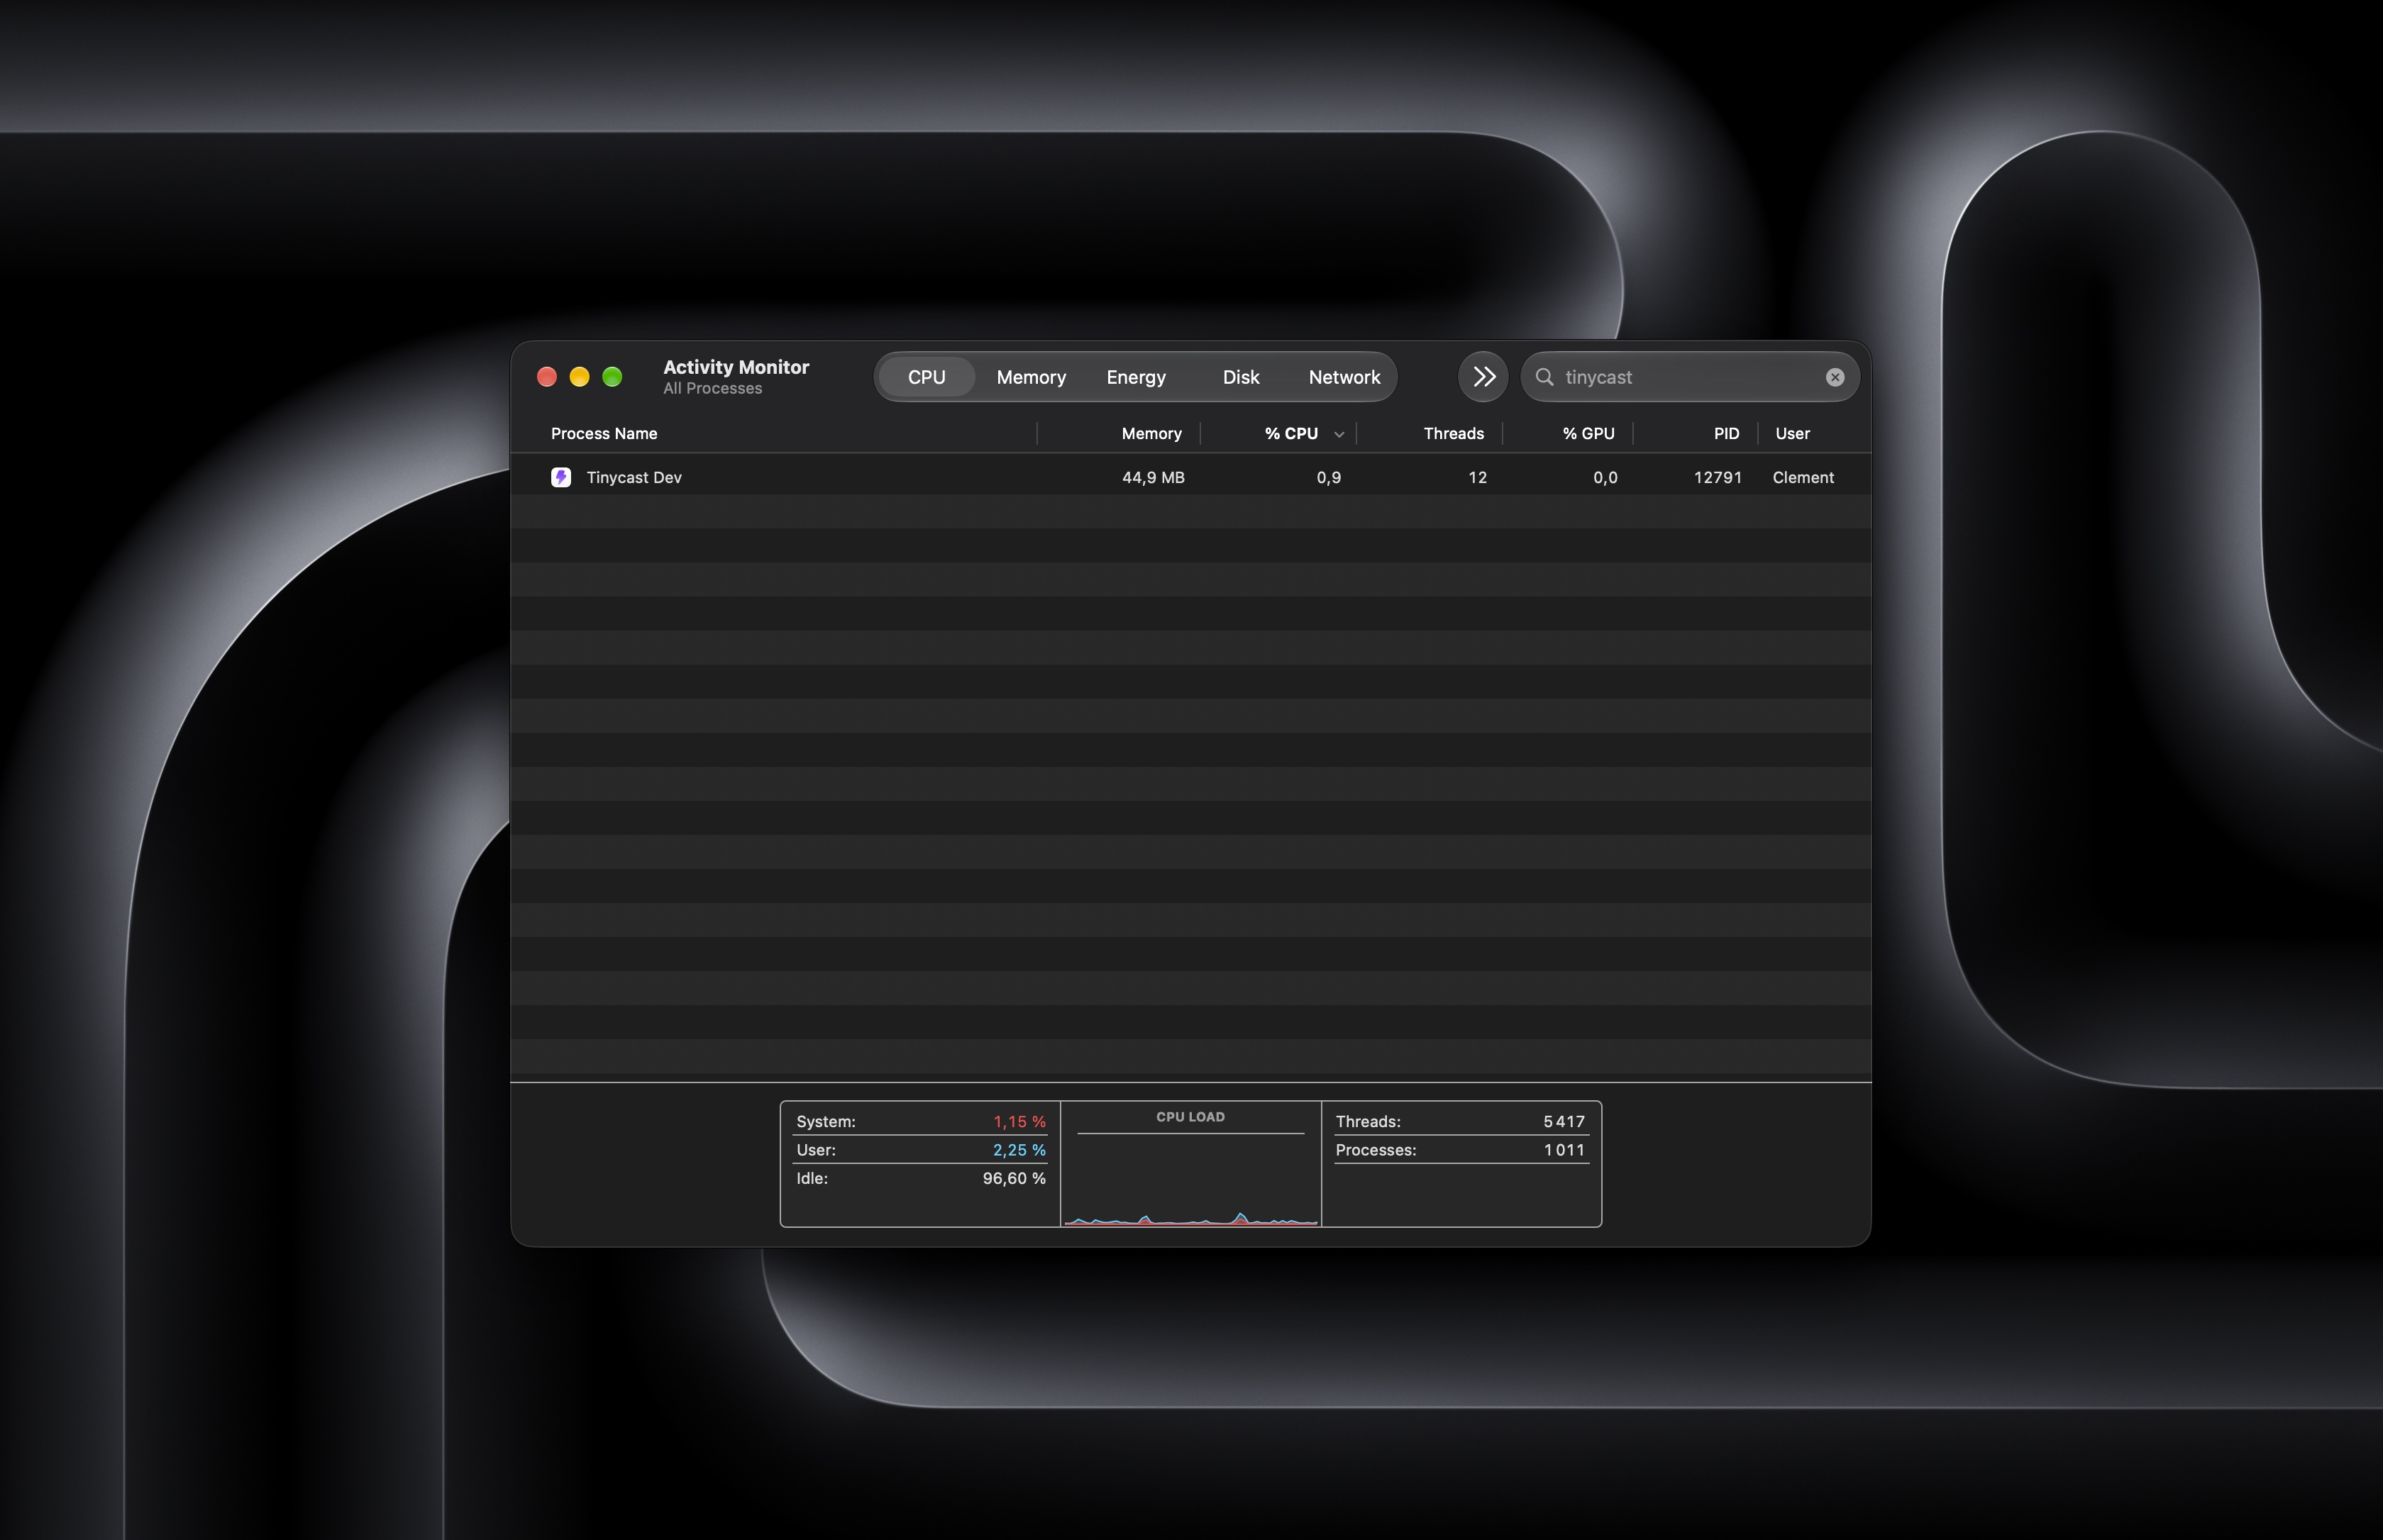Click the Clement user cell
Screen dimensions: 2383x1540
[1803, 477]
